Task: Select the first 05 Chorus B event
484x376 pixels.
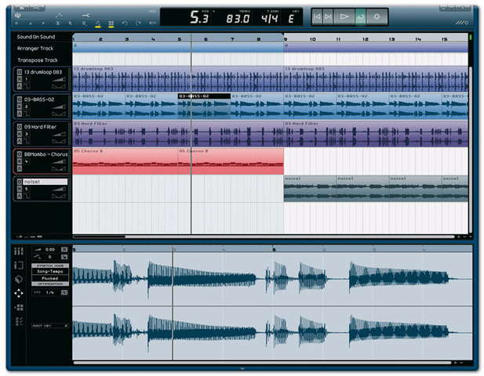Action: click(x=125, y=161)
